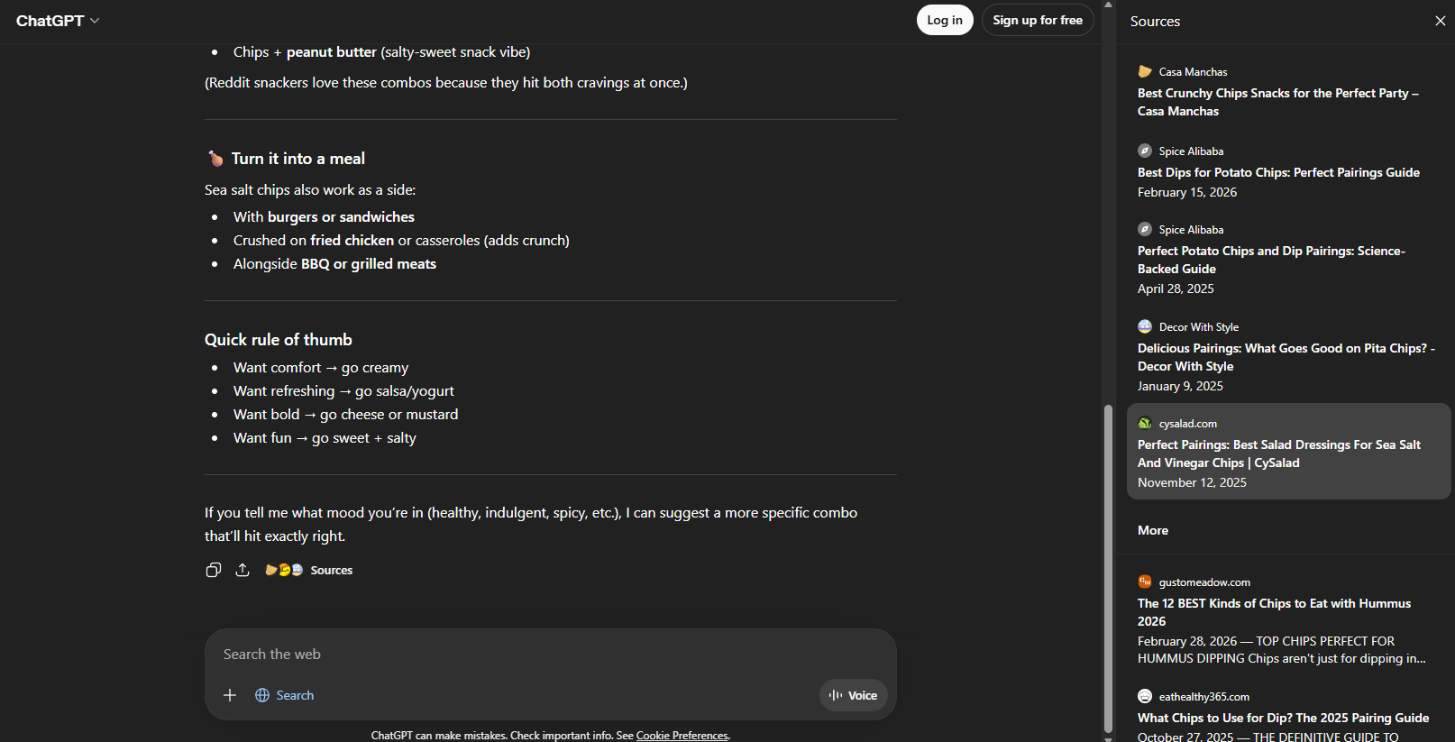Copy the response with the copy icon
The image size is (1455, 742).
(214, 570)
